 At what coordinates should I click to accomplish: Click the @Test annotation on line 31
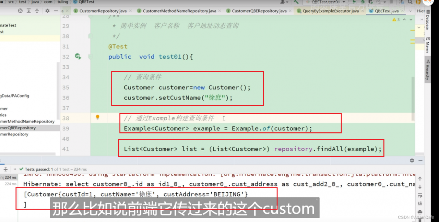118,47
